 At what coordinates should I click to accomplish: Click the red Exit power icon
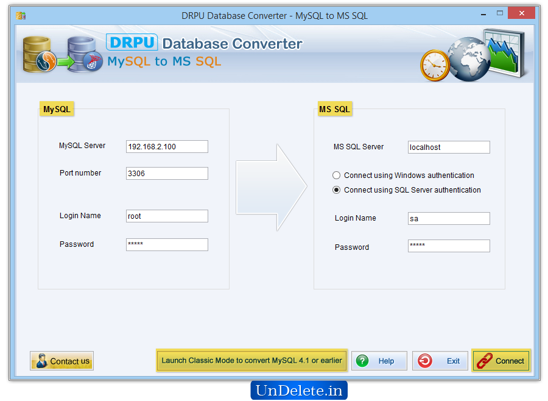pyautogui.click(x=425, y=361)
